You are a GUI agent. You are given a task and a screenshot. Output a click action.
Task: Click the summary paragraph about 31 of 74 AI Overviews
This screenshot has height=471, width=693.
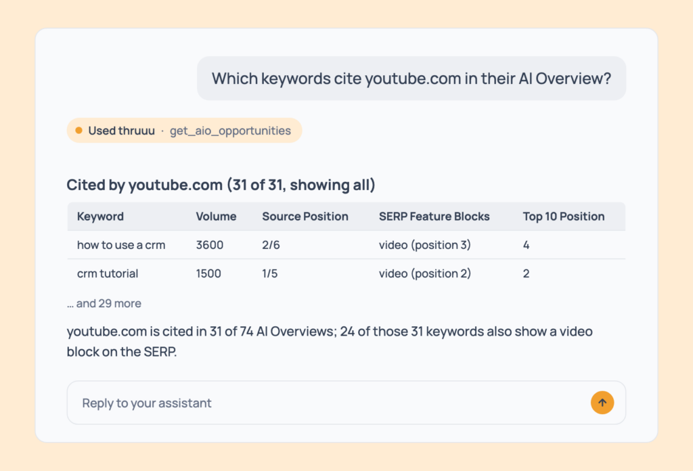330,341
